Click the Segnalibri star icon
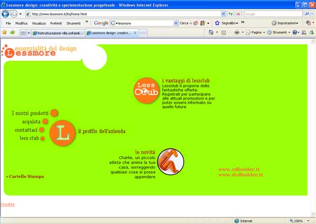 click(217, 23)
